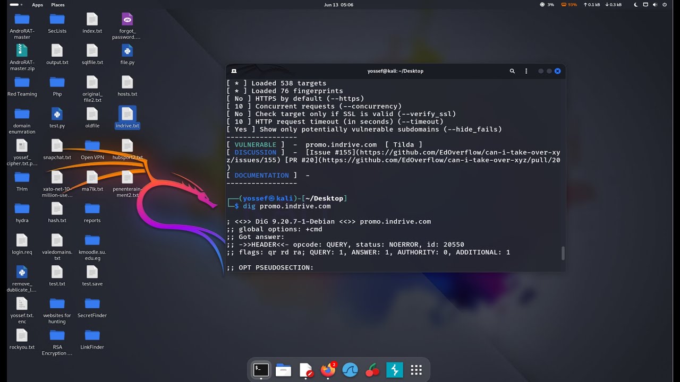
Task: Open the Apps menu
Action: pos(37,5)
